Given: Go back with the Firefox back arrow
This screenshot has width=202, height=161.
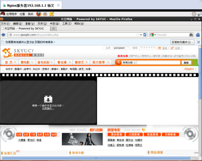Looking at the screenshot, I should (x=3, y=35).
